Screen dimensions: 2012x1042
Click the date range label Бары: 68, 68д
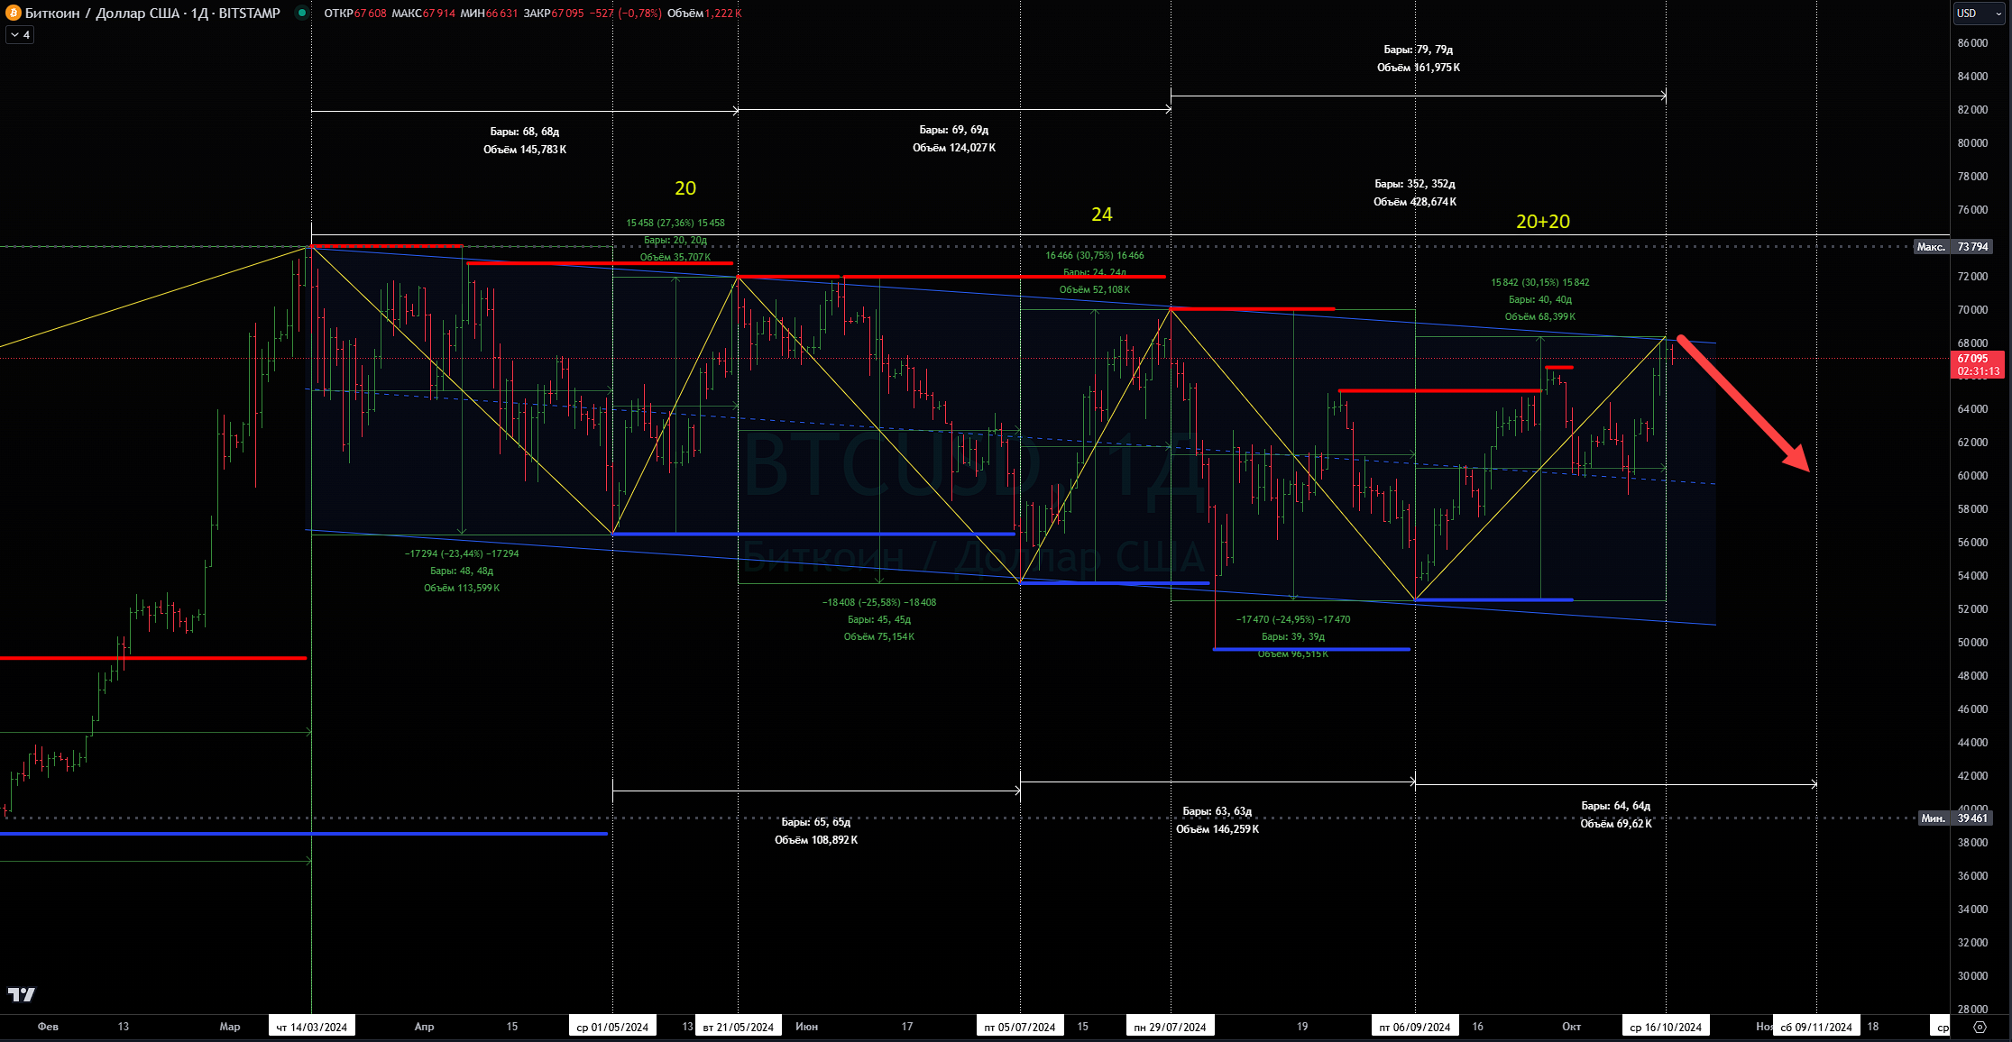coord(525,132)
